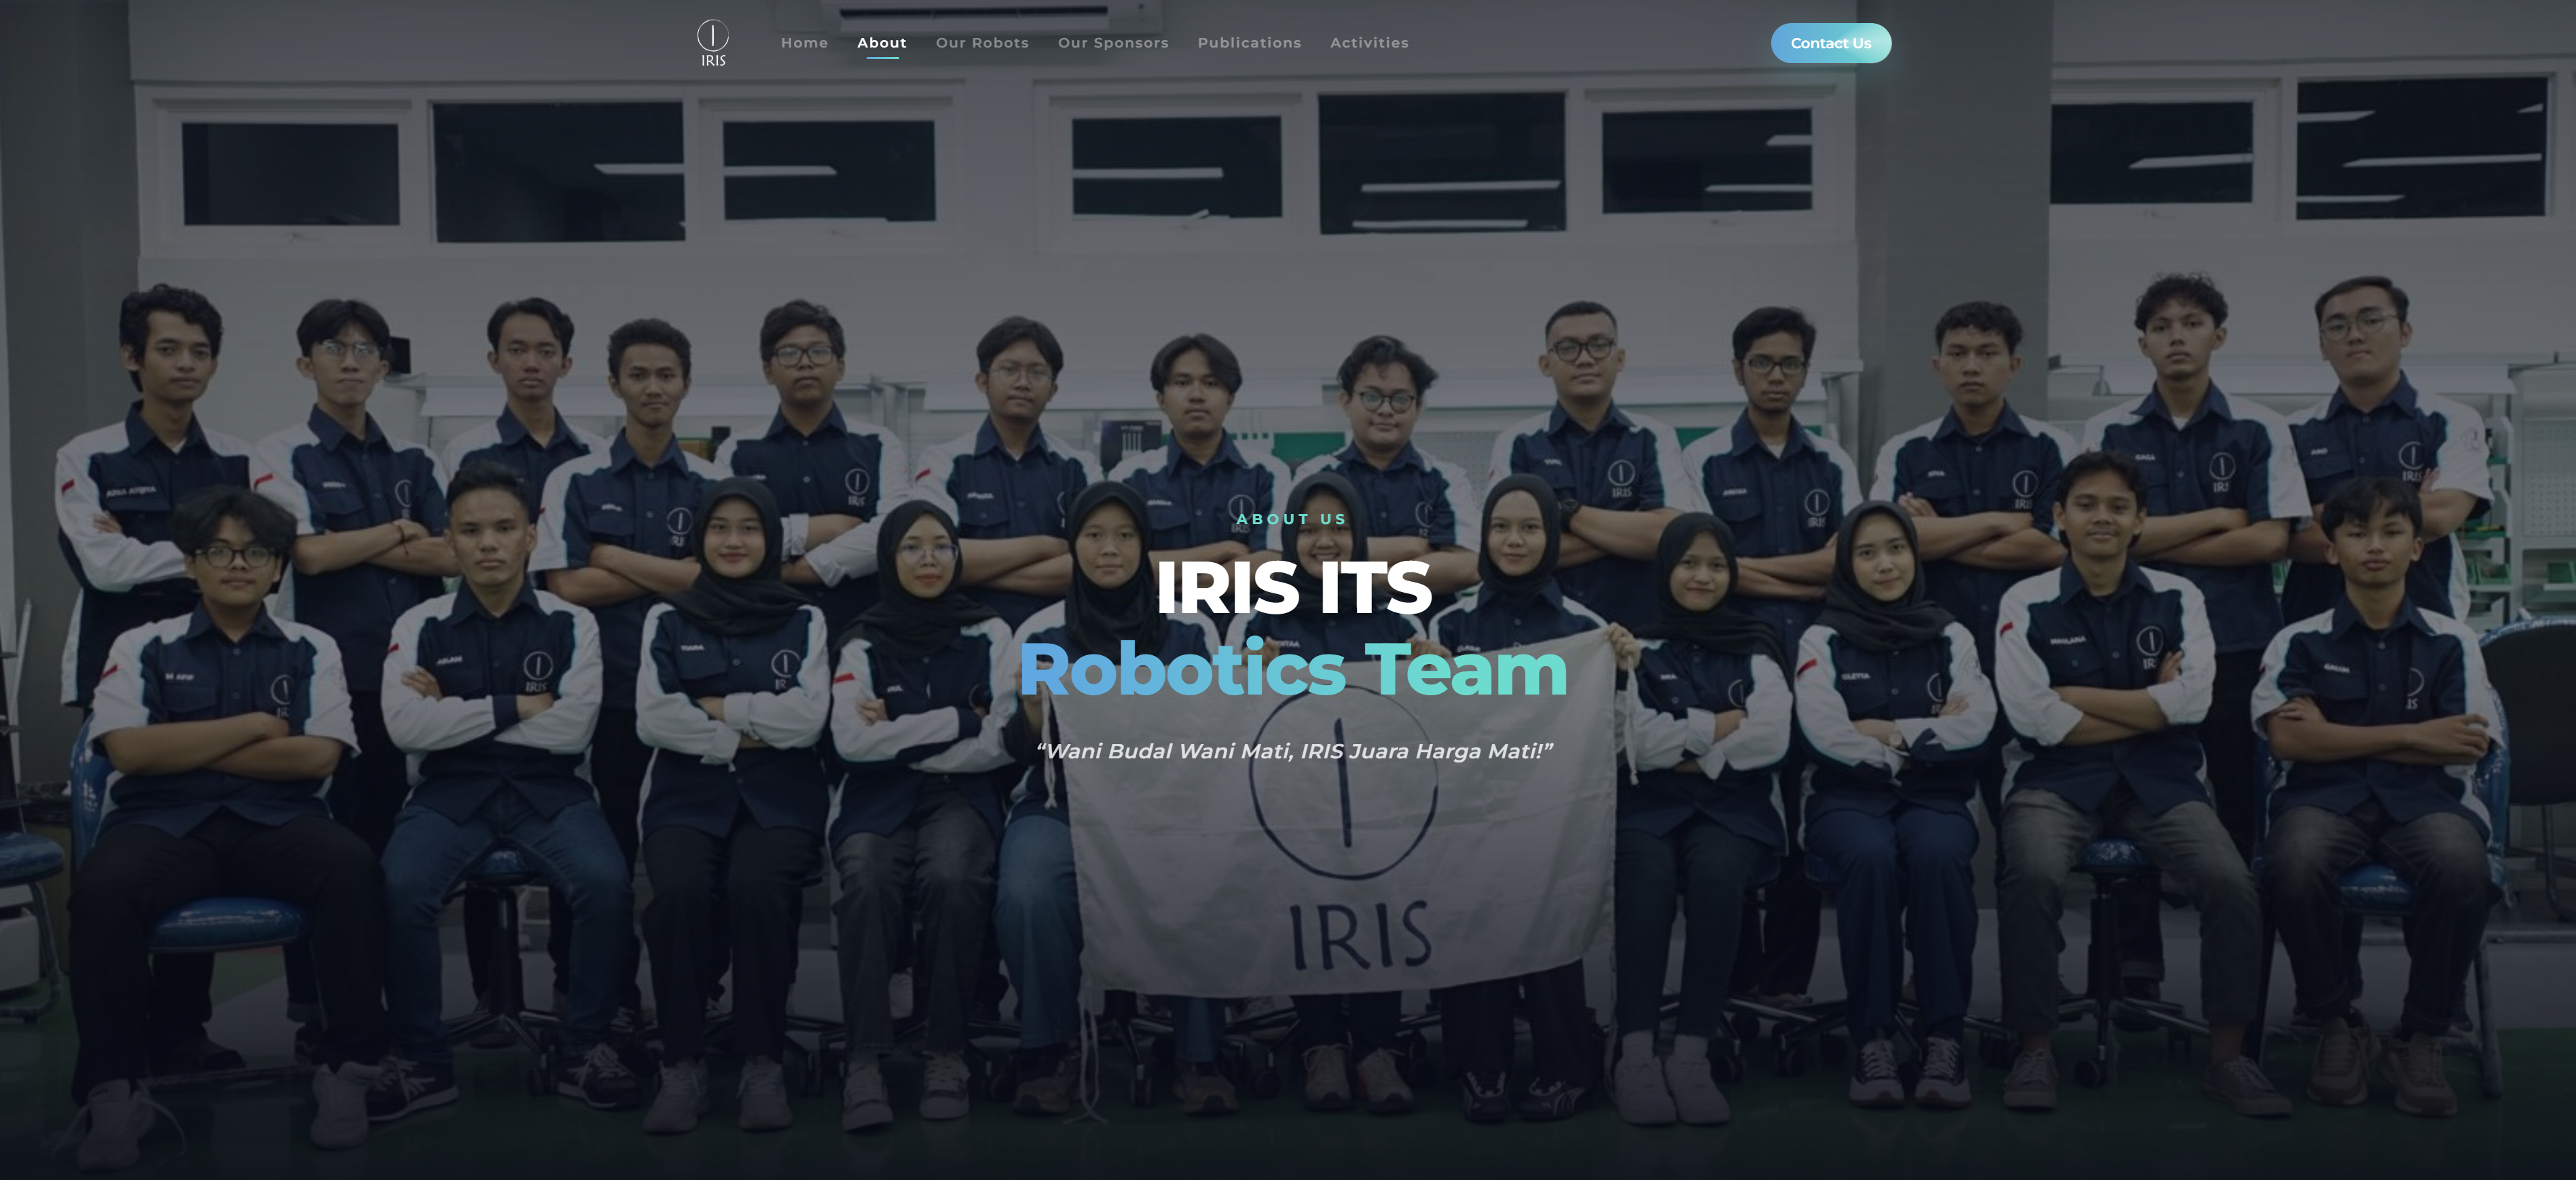The height and width of the screenshot is (1180, 2576).
Task: Click the IRIS ITS heading
Action: coord(1293,588)
